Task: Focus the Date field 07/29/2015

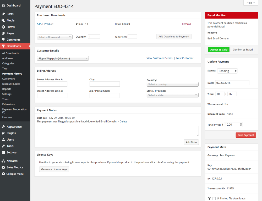Action: [x=232, y=83]
